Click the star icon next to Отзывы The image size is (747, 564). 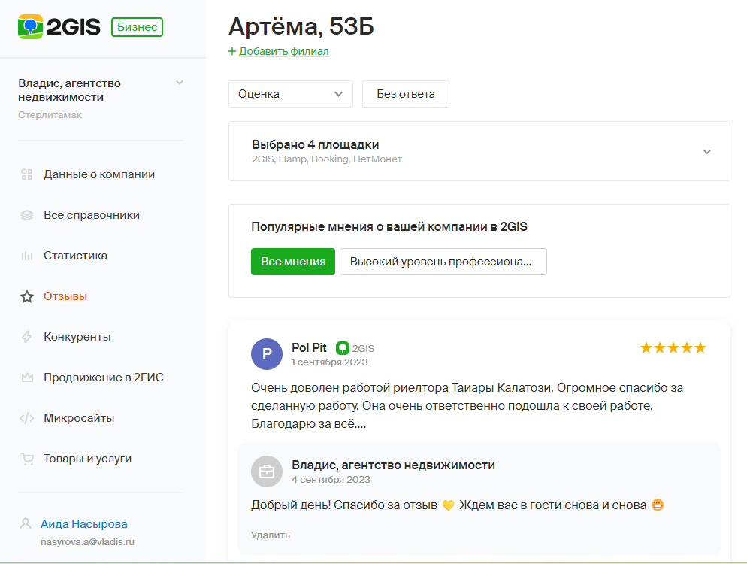27,296
